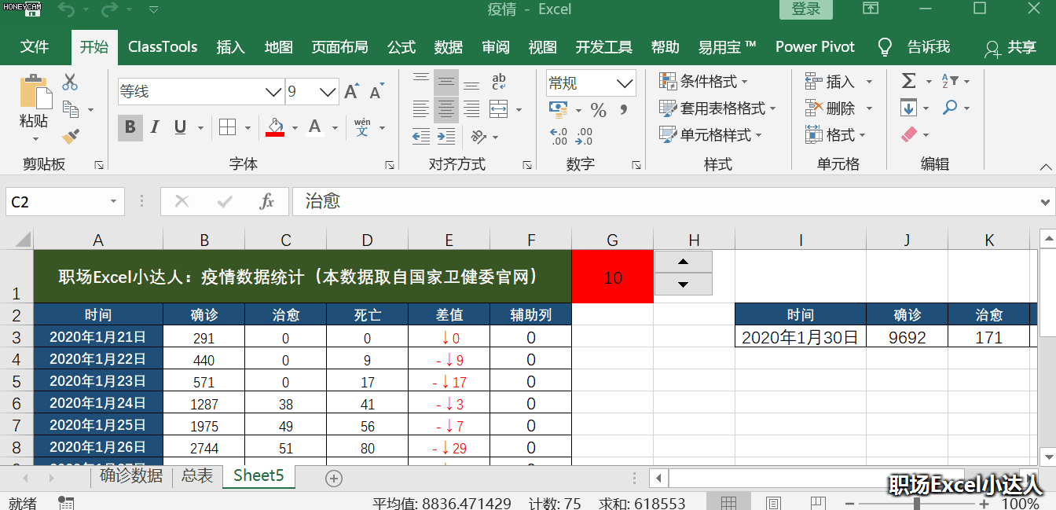Click the Clear eraser icon

(x=909, y=134)
